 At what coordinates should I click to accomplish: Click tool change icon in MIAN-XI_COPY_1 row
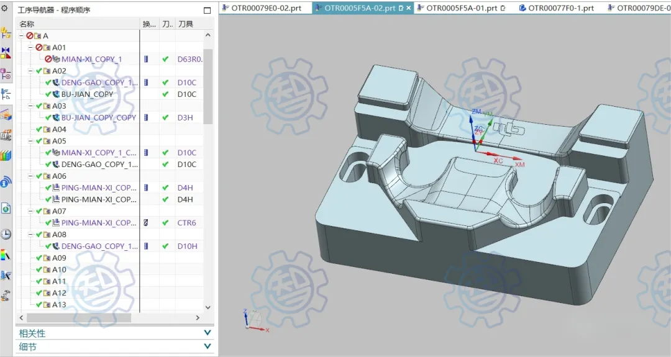(146, 59)
